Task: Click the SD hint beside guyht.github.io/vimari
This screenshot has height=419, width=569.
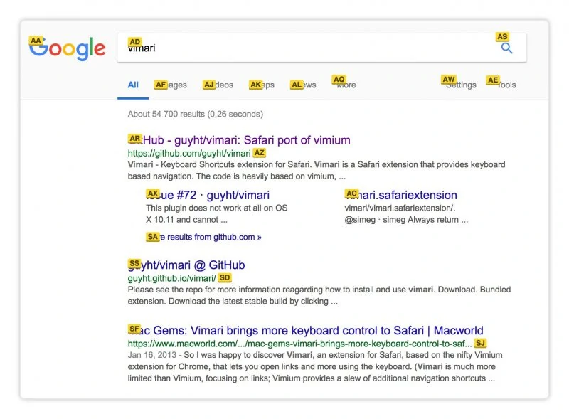Action: tap(225, 277)
